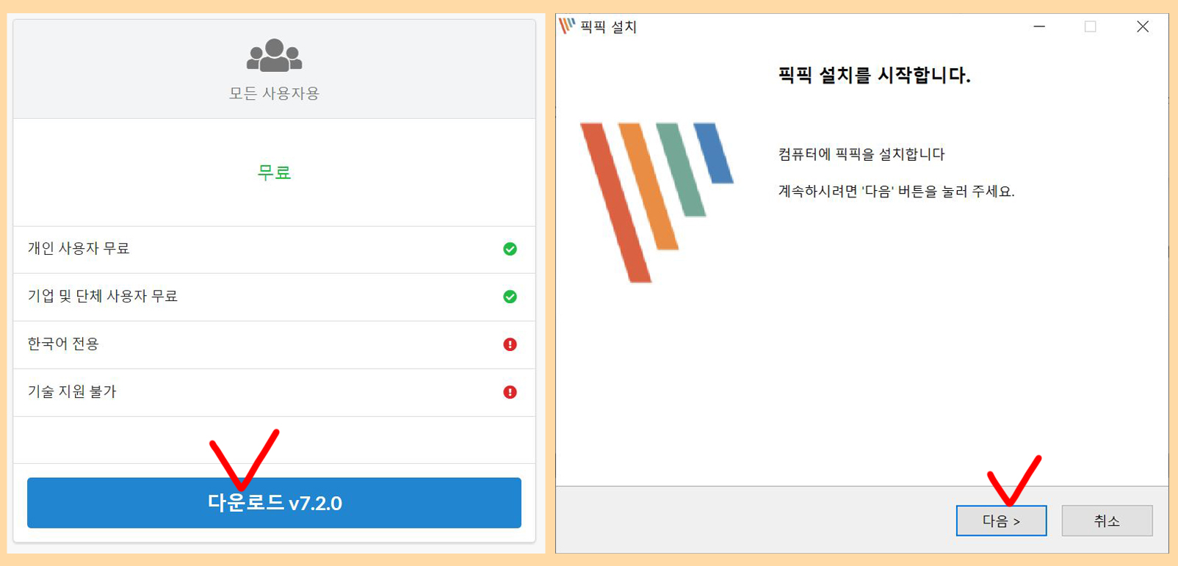
Task: Click the green 무료 price text
Action: point(274,173)
